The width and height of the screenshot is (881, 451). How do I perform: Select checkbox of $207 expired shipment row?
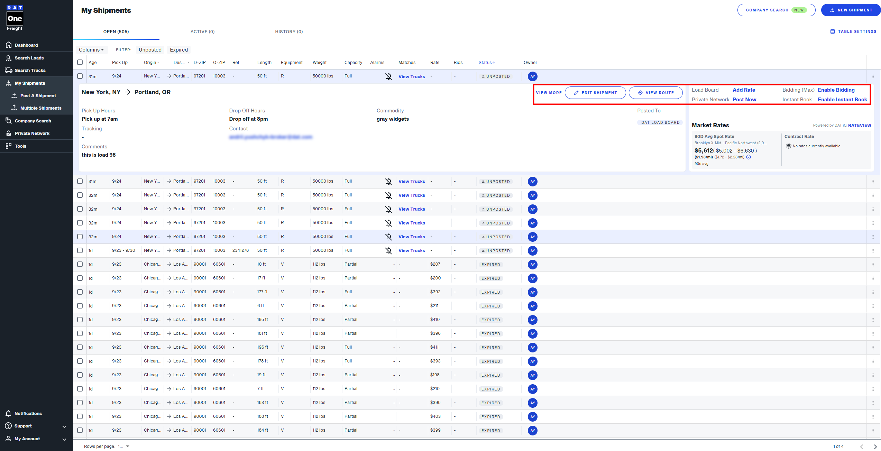click(x=80, y=264)
